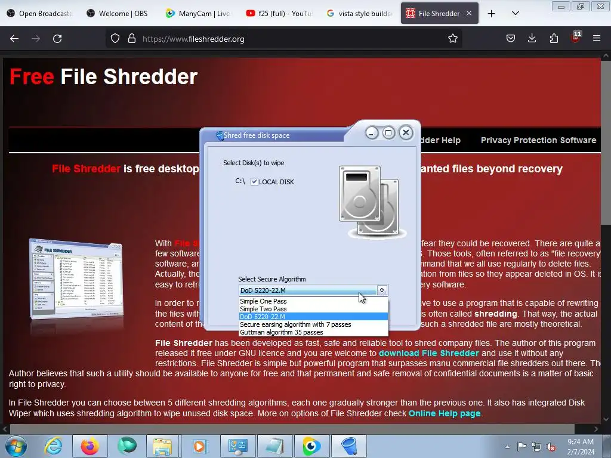Open the Online Help page link
The height and width of the screenshot is (458, 611).
444,413
